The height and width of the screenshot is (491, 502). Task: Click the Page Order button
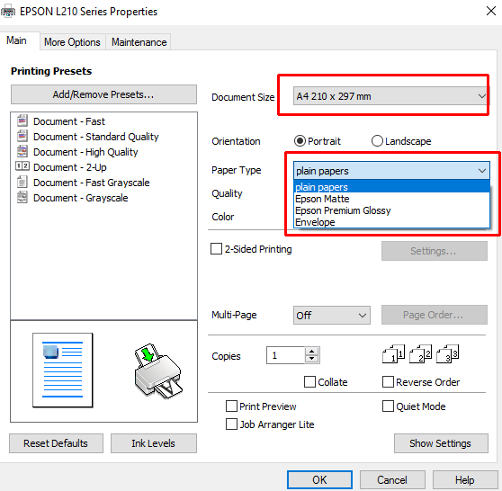[435, 315]
